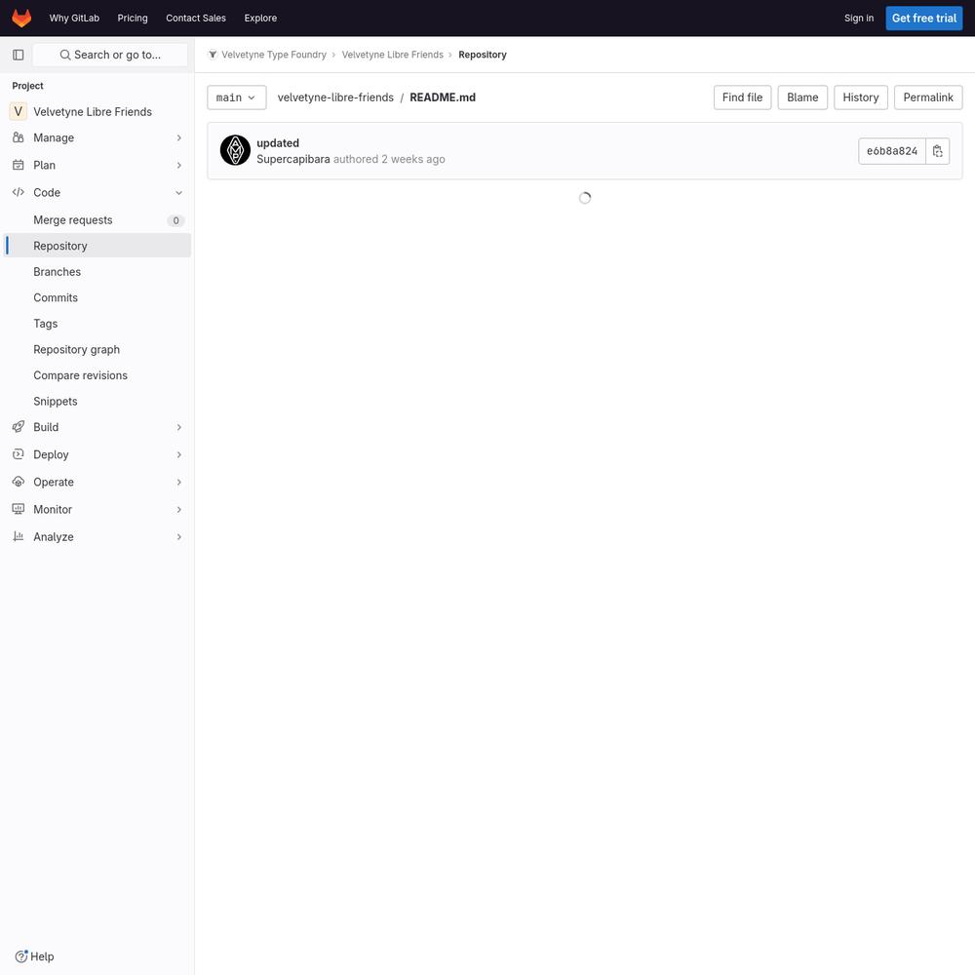Expand the Plan section chevron

pos(179,165)
